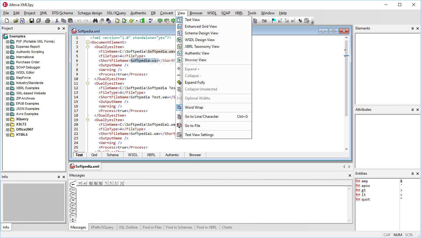Image resolution: width=421 pixels, height=238 pixels.
Task: Click the XSL transformation toolbar icon
Action: point(160,21)
